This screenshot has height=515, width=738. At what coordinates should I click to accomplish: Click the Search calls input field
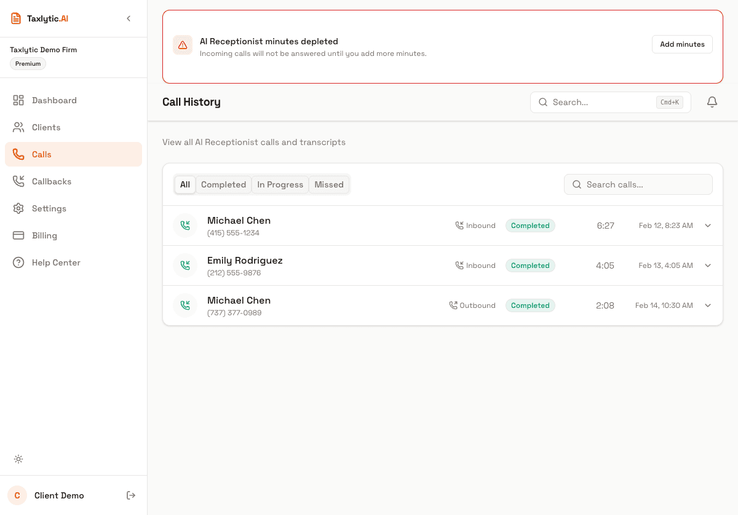pos(638,184)
